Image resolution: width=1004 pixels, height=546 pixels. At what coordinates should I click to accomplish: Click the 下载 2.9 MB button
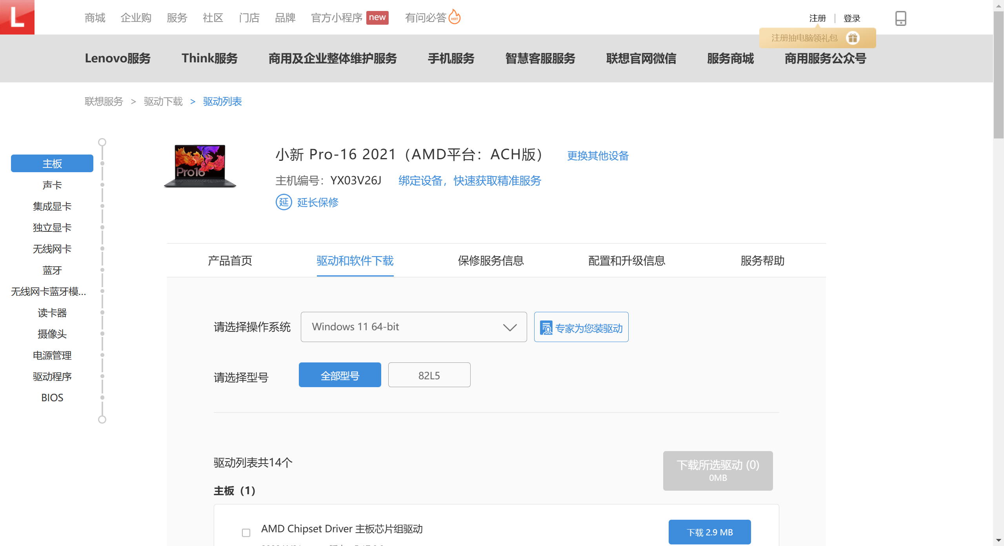coord(709,532)
